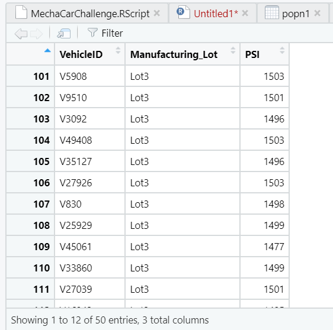Go forward to next source location

click(36, 34)
